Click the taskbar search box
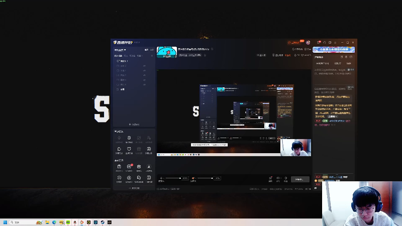The height and width of the screenshot is (226, 402). (x=26, y=222)
